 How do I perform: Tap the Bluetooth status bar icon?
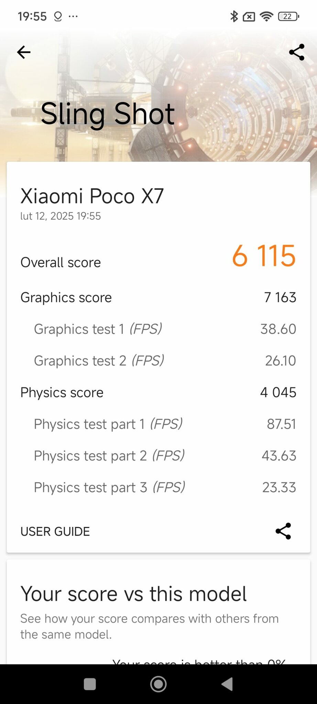[234, 16]
